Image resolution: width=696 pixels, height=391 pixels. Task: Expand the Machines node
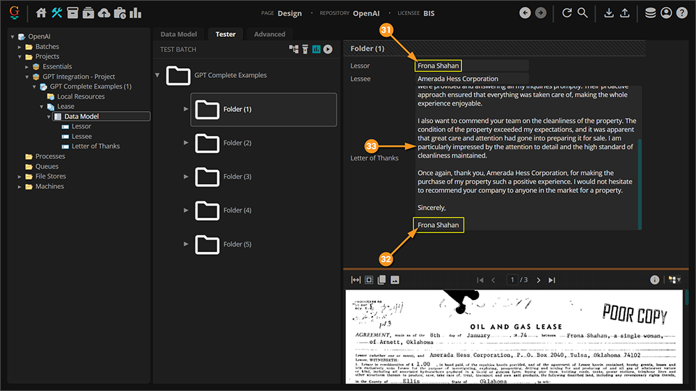(19, 186)
